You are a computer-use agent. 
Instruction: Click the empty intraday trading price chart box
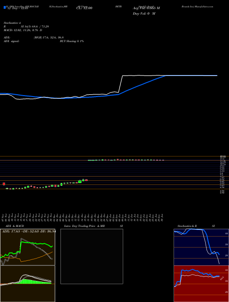point(92,256)
